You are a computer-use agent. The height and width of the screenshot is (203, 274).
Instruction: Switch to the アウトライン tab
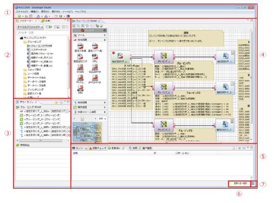point(27,102)
